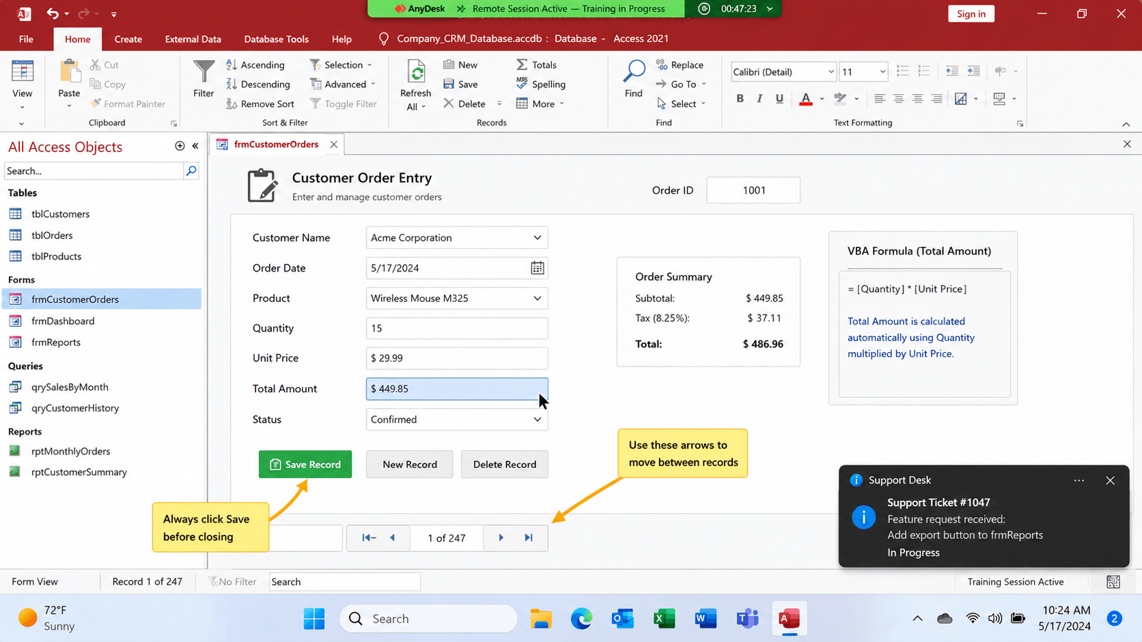Click the Filter funnel icon
1142x642 pixels.
click(204, 72)
